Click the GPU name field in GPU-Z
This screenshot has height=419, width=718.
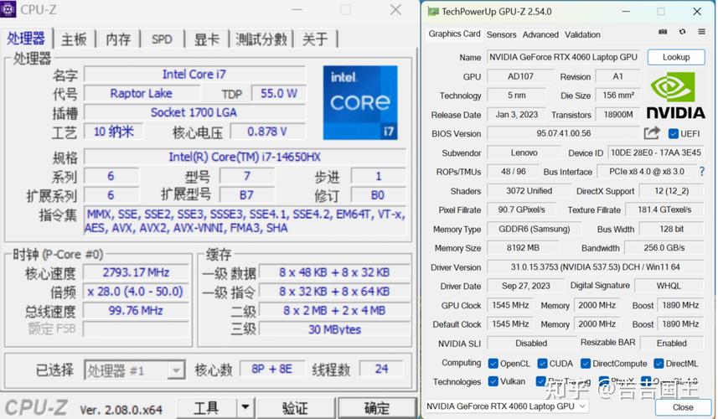[x=564, y=57]
